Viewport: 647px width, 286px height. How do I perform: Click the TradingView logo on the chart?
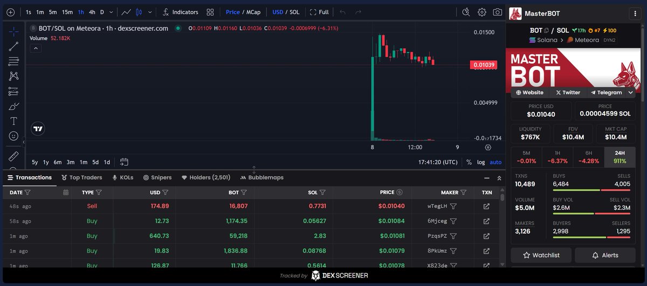pos(38,128)
